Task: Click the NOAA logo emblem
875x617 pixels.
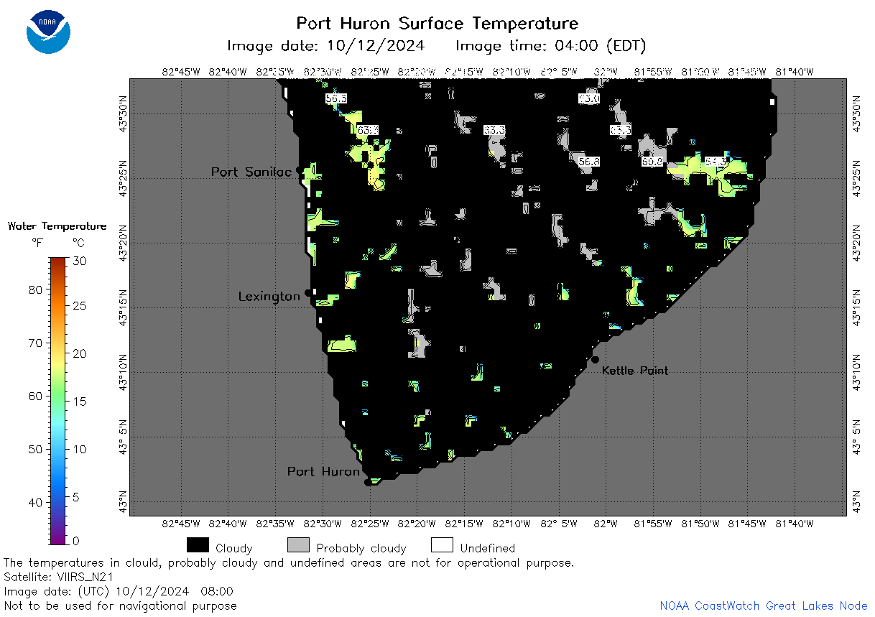Action: coord(48,32)
